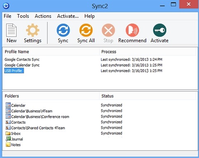Viewport: 199px width, 158px height.
Task: Select the Journal folder name
Action: pyautogui.click(x=17, y=139)
